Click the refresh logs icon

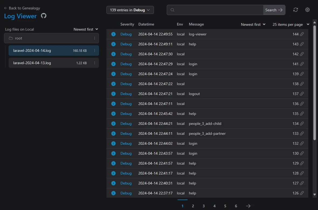point(295,10)
